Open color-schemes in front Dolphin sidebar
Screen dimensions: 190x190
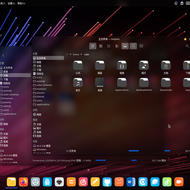coord(48,85)
